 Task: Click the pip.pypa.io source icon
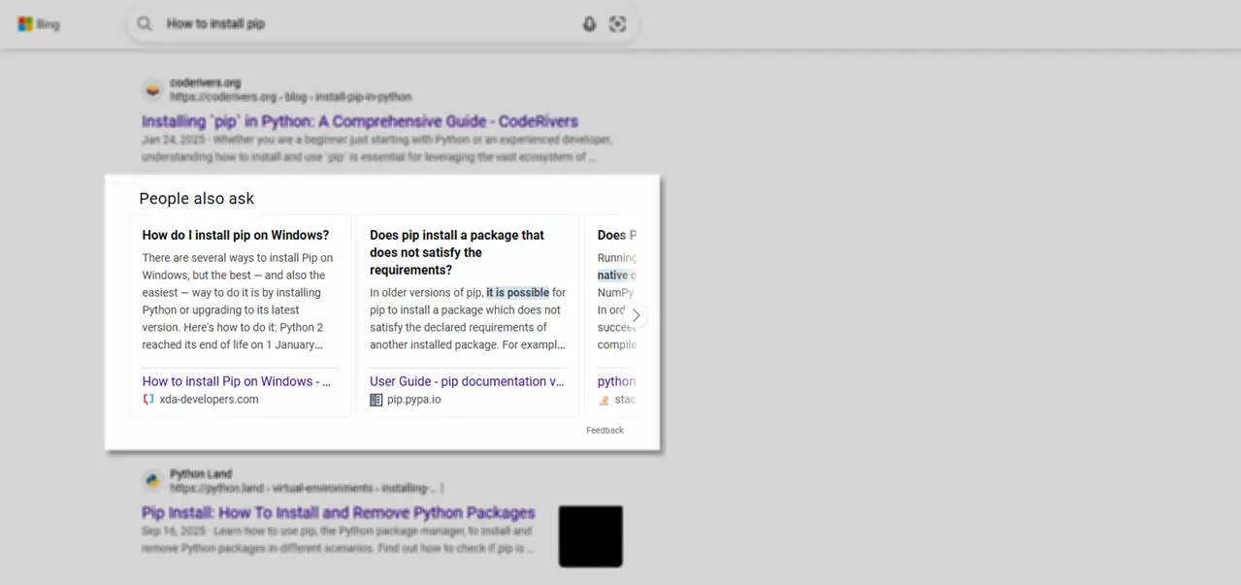(376, 399)
